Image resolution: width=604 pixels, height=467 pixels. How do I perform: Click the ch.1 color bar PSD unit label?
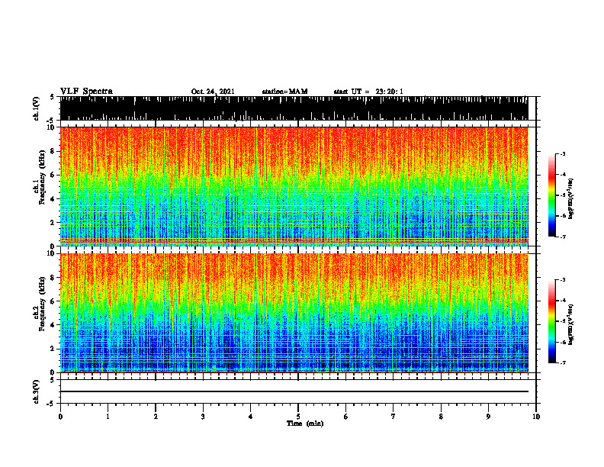(571, 199)
